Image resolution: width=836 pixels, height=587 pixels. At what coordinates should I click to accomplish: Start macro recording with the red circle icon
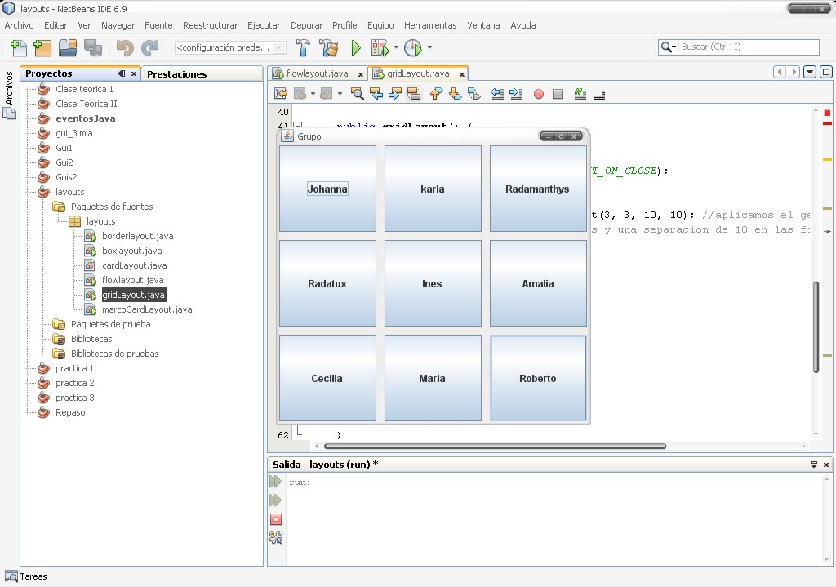[538, 93]
